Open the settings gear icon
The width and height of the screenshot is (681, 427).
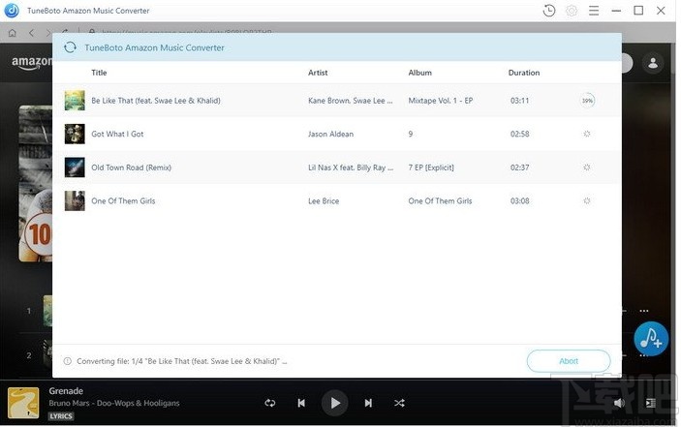(x=572, y=11)
